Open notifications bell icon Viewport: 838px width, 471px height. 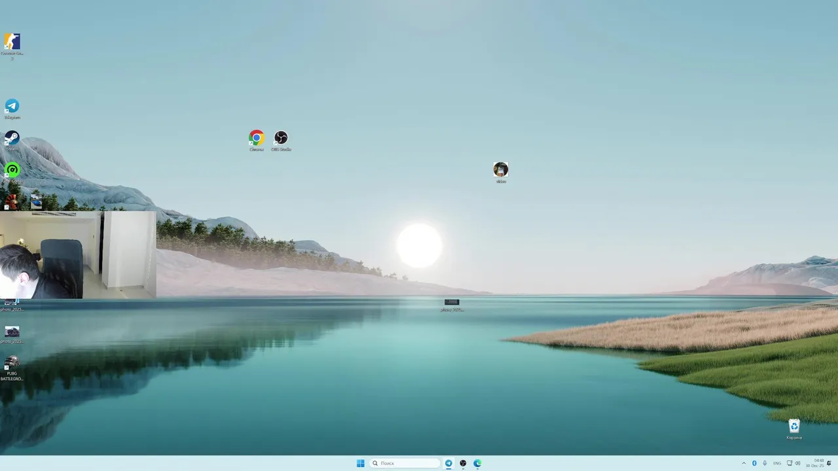coord(829,463)
